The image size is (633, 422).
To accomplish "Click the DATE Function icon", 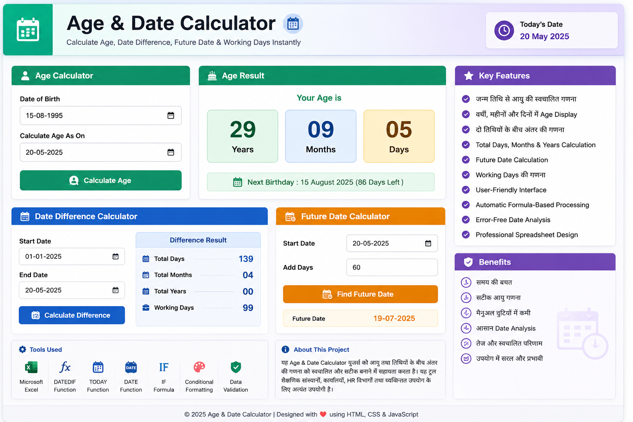I will (x=131, y=367).
